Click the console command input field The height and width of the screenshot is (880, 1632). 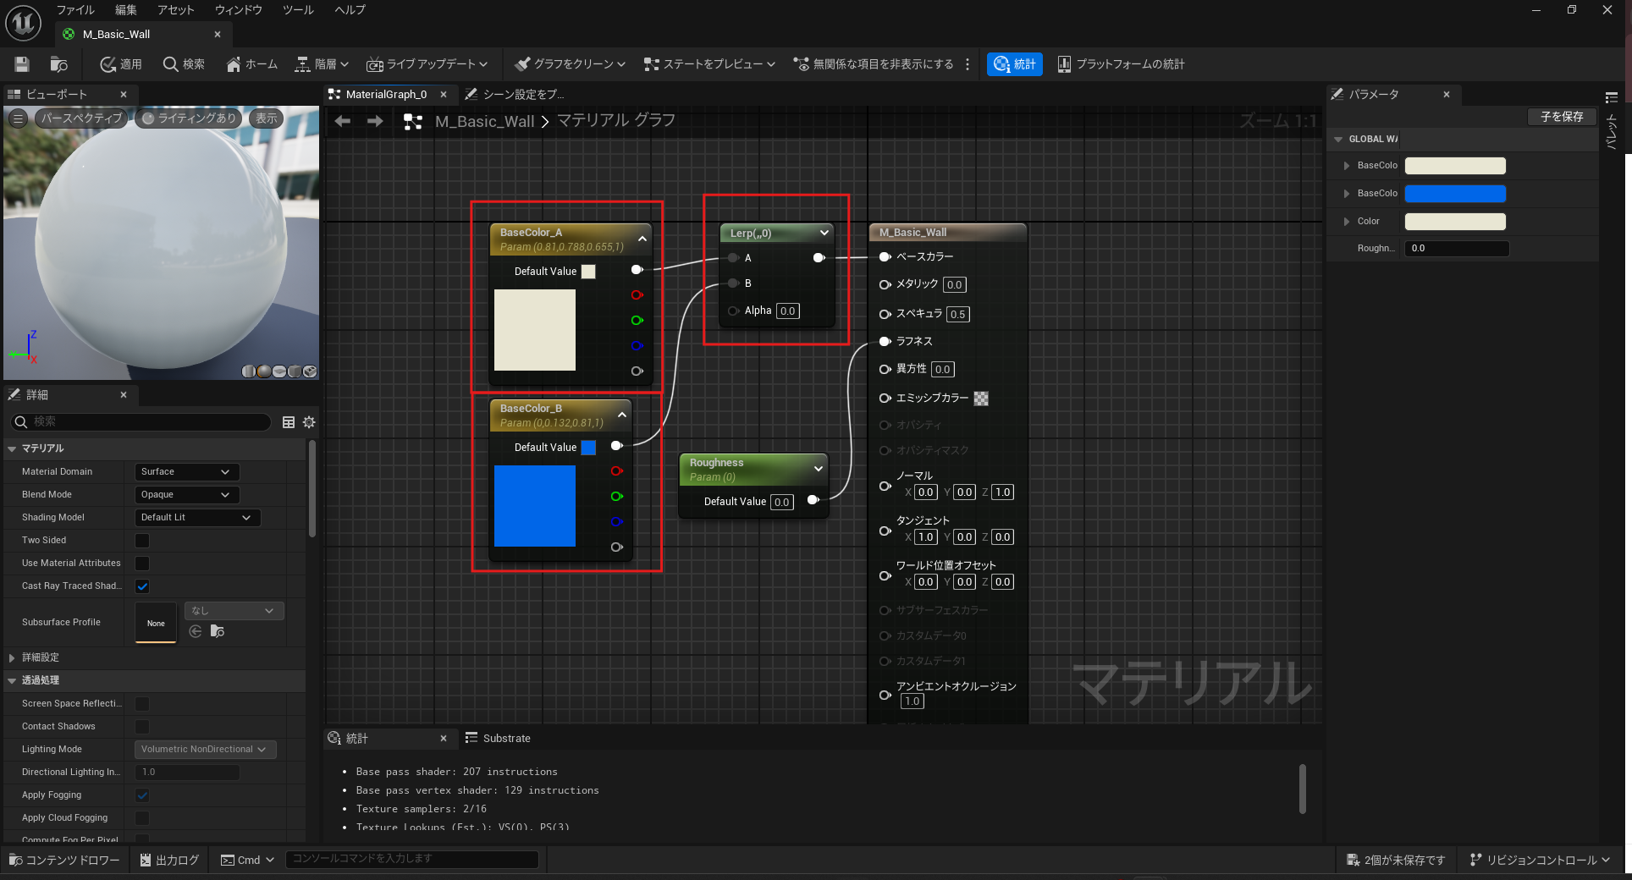click(411, 859)
